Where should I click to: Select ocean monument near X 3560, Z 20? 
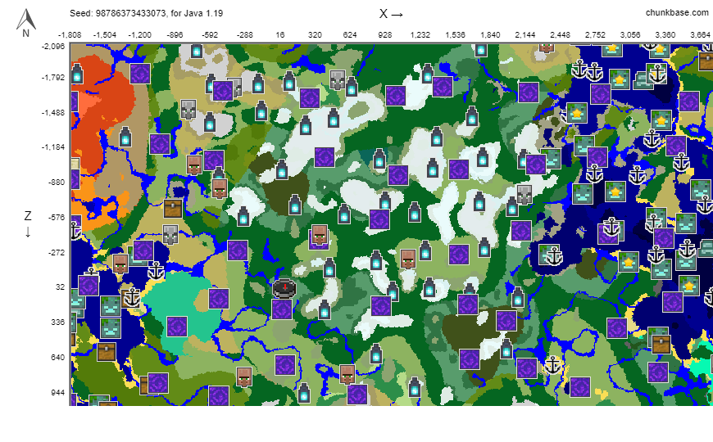coord(688,286)
